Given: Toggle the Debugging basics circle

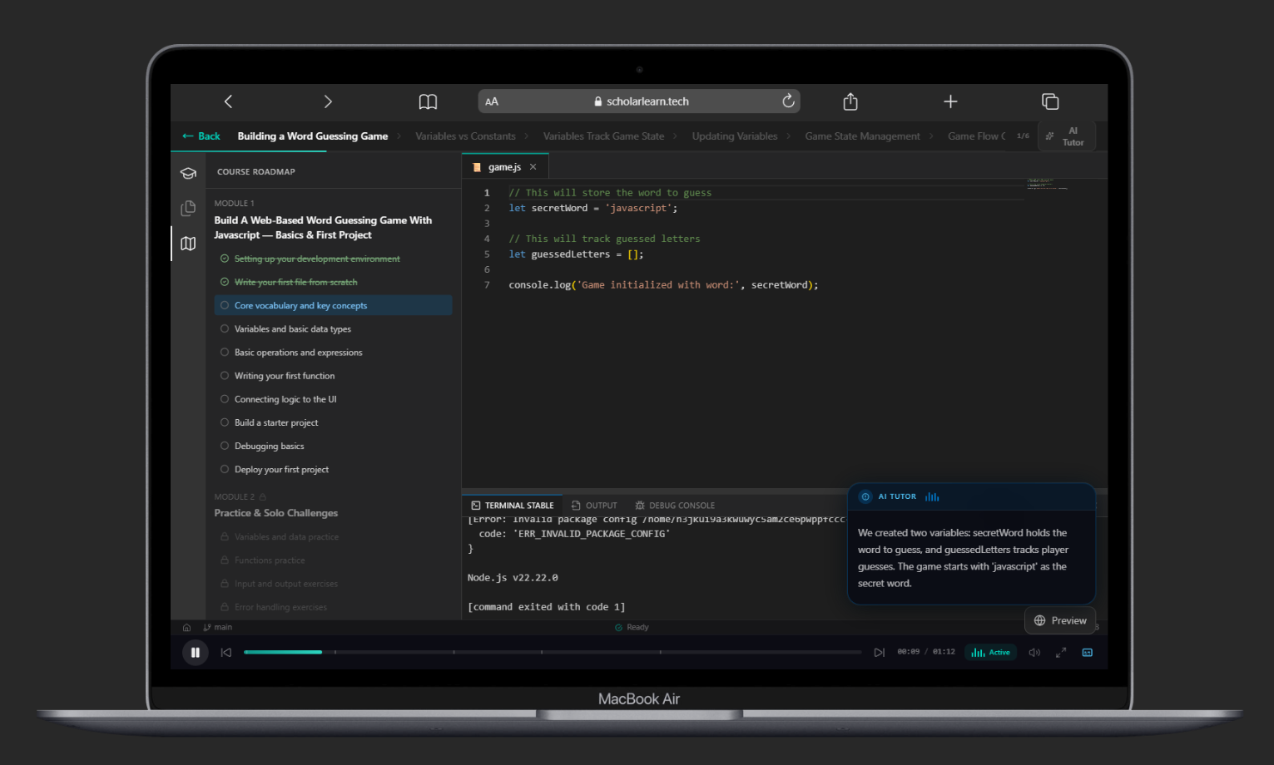Looking at the screenshot, I should pyautogui.click(x=225, y=446).
